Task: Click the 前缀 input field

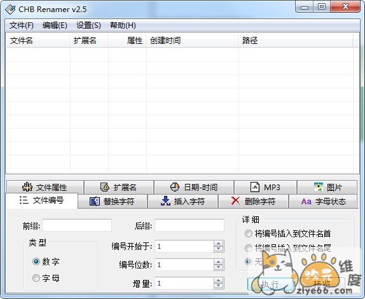Action: 77,225
